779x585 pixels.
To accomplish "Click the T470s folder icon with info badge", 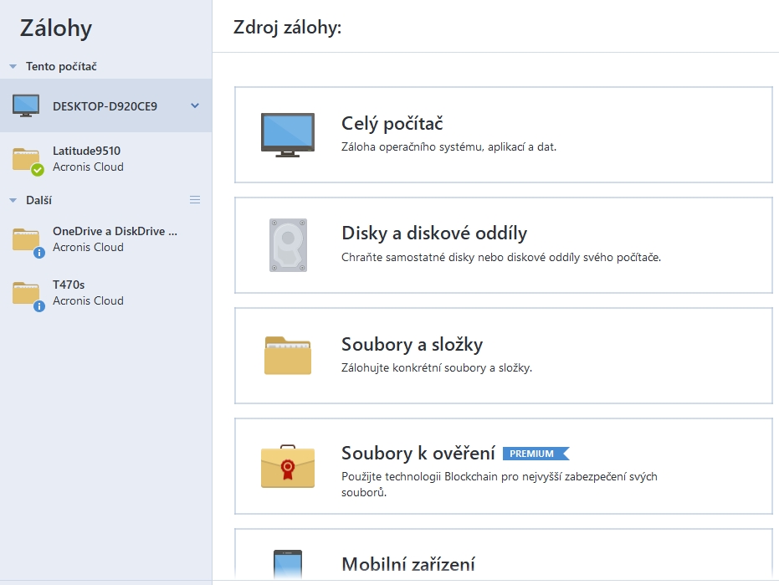I will 27,293.
